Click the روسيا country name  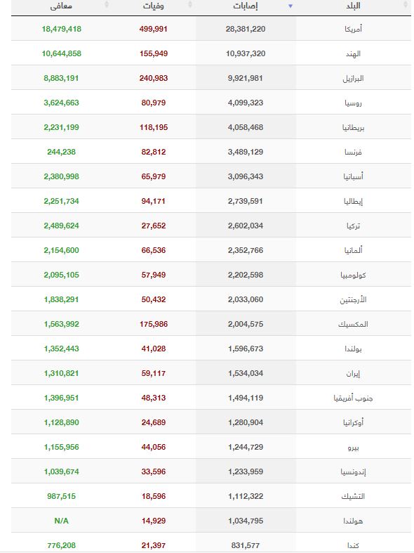[353, 103]
